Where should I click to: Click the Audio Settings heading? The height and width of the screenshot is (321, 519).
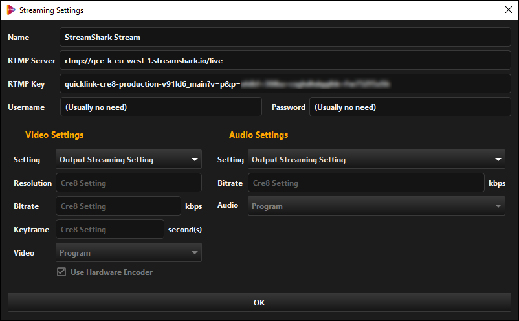click(x=258, y=135)
